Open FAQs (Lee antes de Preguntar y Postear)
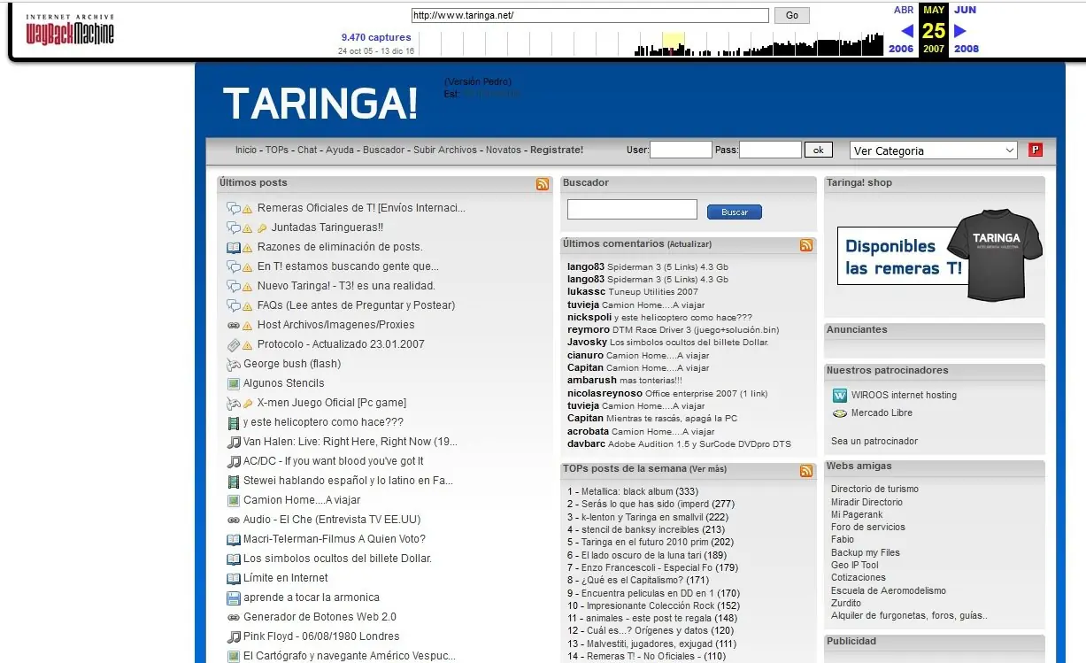 pos(356,305)
